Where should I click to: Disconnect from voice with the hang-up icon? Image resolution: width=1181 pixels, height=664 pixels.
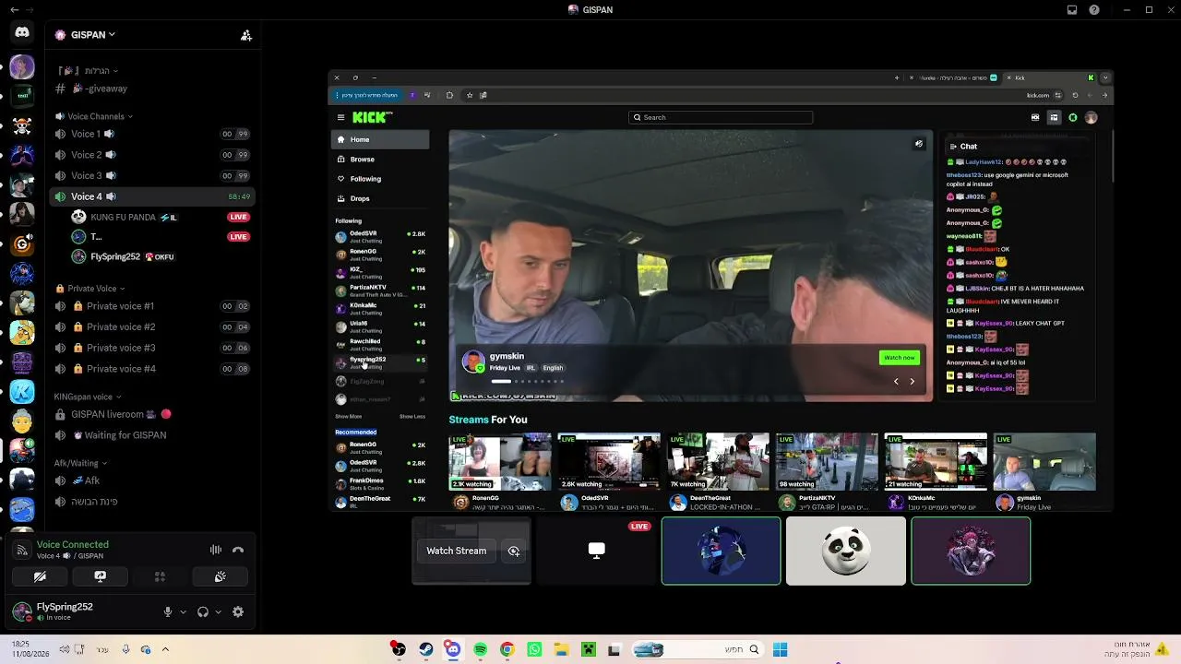(238, 550)
